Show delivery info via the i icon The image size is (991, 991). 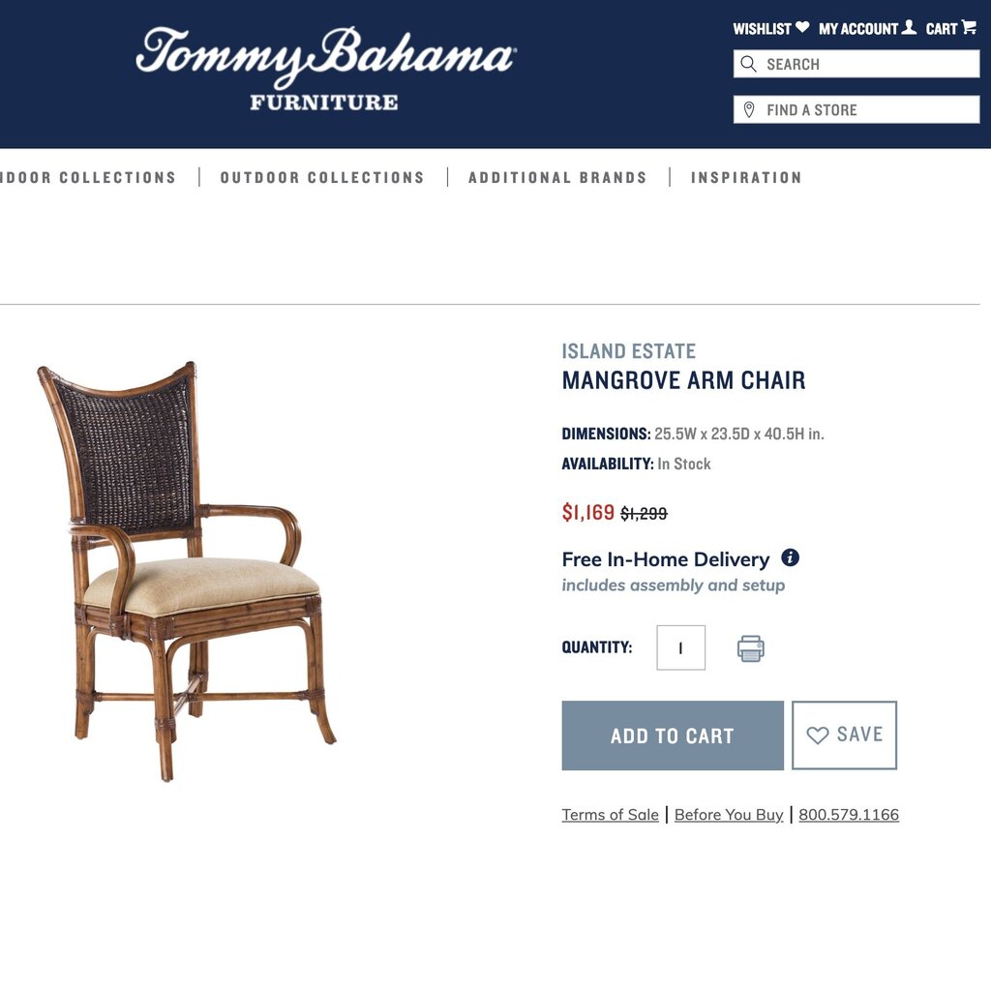790,557
